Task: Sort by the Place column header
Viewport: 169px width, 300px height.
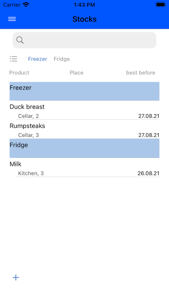Action: 76,73
